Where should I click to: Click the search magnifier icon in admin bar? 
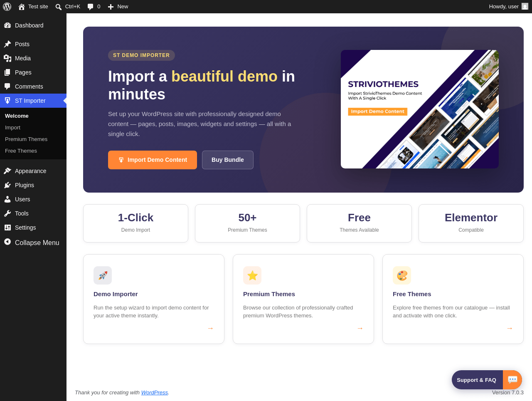[x=59, y=7]
